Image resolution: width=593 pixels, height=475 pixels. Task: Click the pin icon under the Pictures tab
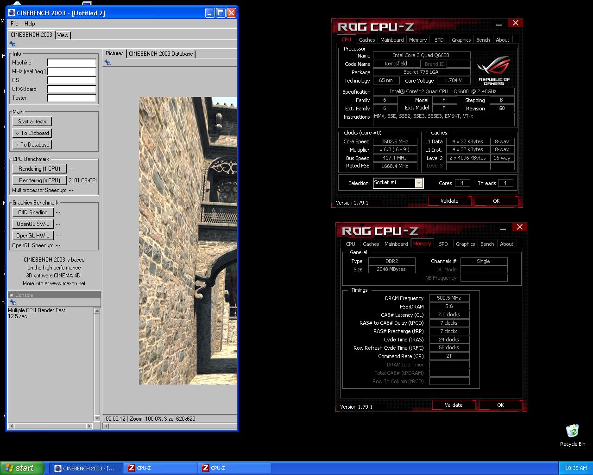107,62
